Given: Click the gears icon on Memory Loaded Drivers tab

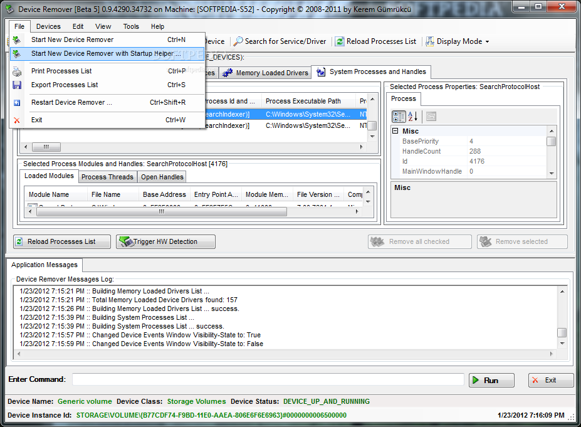Looking at the screenshot, I should point(228,73).
